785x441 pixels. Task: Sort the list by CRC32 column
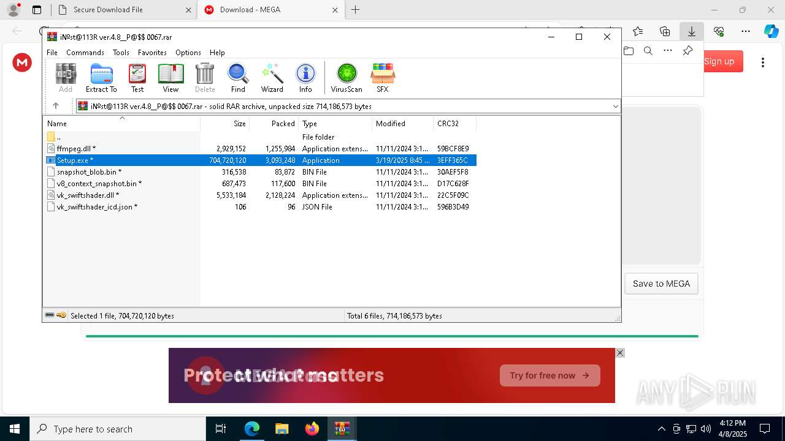coord(454,124)
